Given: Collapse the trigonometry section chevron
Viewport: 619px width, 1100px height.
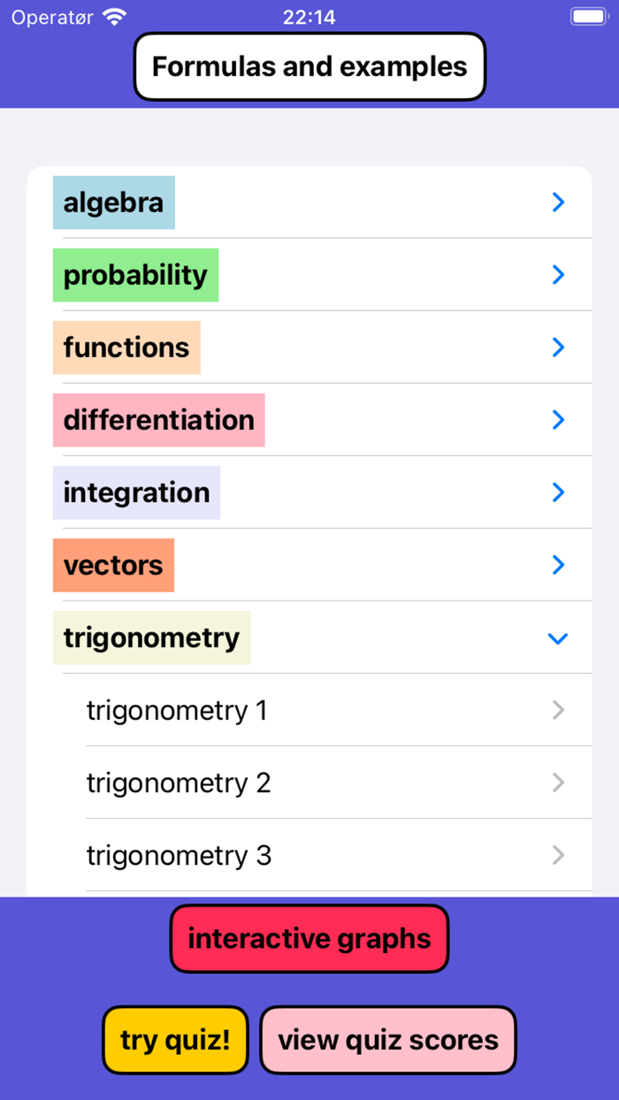Looking at the screenshot, I should 557,638.
